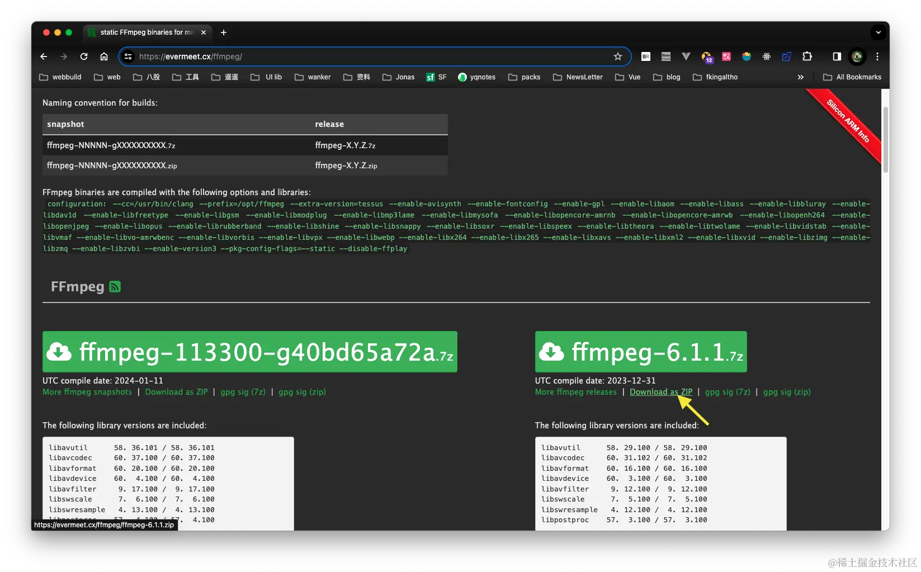The image size is (921, 572).
Task: Open Chrome's three-dot menu
Action: coord(877,56)
